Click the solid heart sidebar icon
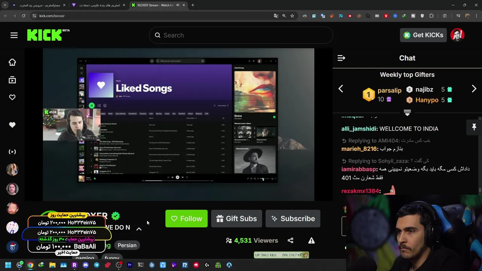The image size is (482, 271). (12, 125)
